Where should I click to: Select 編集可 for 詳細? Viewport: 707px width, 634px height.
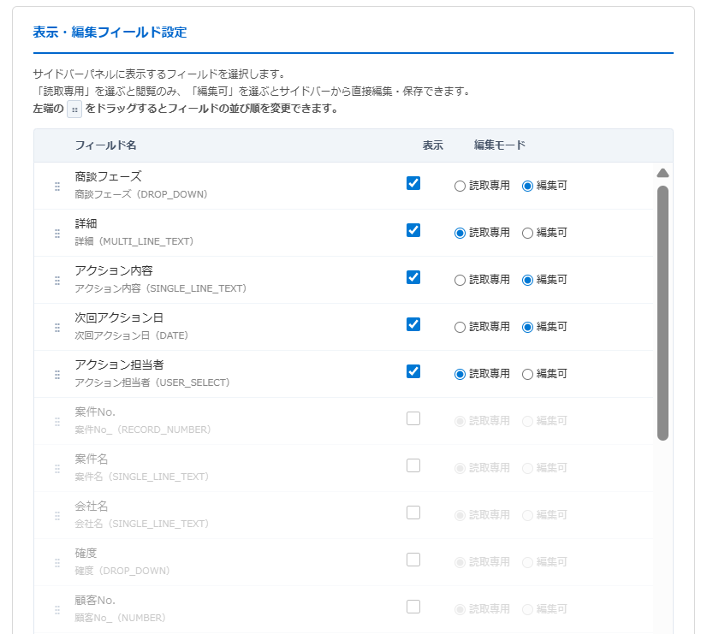coord(527,233)
